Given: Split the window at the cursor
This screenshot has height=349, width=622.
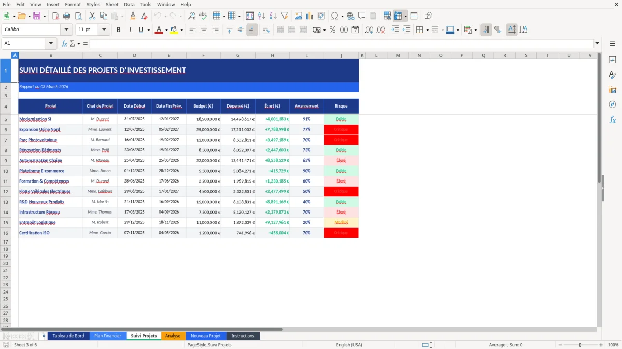Looking at the screenshot, I should [414, 16].
